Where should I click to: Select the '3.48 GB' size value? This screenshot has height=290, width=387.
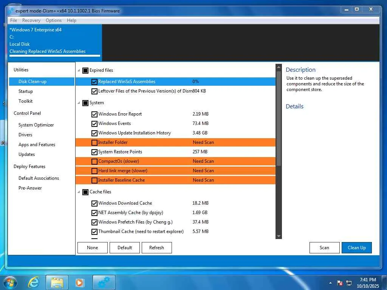point(200,133)
